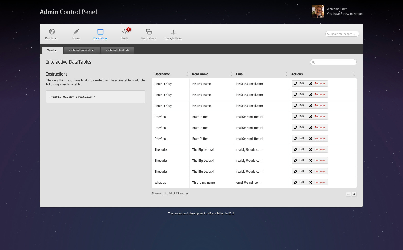Open the Icons/buttons anchor icon
403x250 pixels.
(173, 32)
